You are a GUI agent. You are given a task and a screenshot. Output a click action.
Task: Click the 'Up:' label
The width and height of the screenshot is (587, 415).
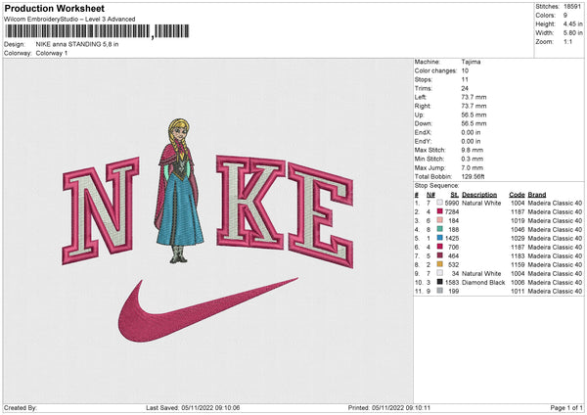pyautogui.click(x=420, y=115)
